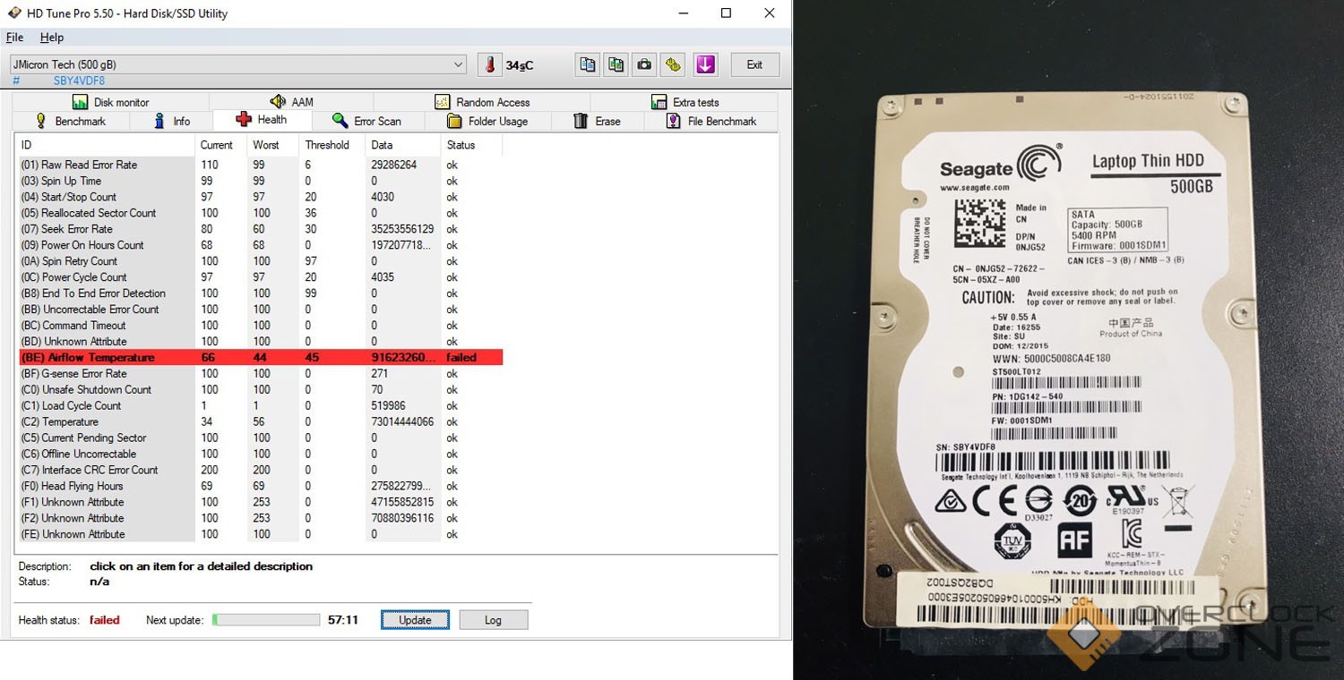Screen dimensions: 1344x680
Task: Click the Worst column header
Action: click(272, 145)
